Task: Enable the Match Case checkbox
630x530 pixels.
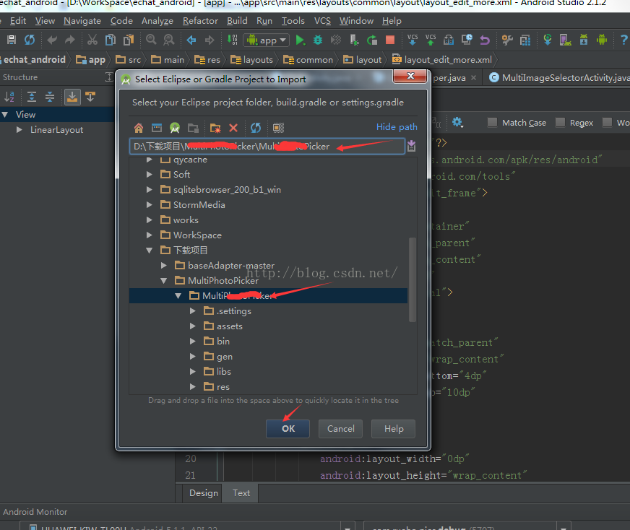Action: point(492,122)
